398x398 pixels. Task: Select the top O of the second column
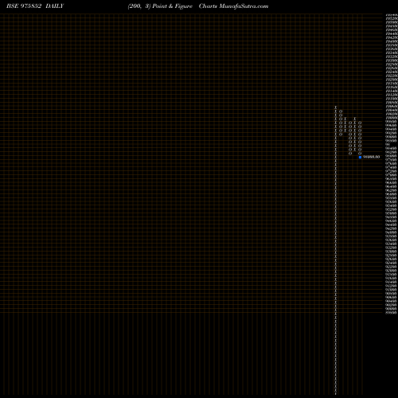(x=341, y=111)
